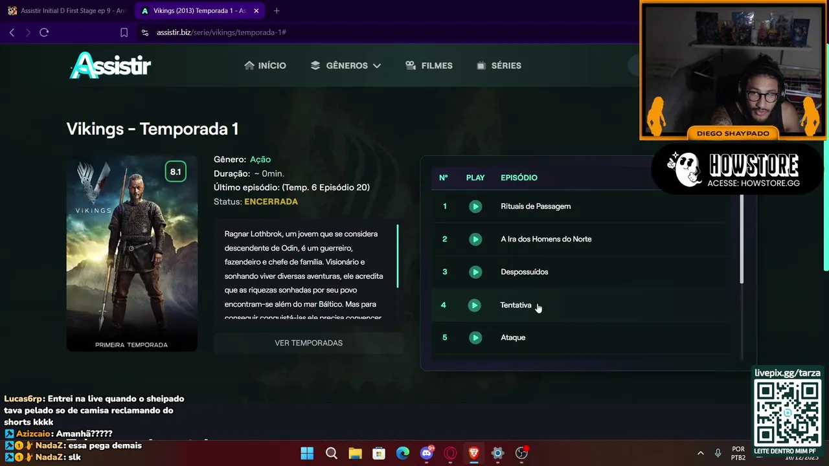Bookmark this page icon
Screen dimensions: 829x466
(124, 32)
